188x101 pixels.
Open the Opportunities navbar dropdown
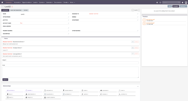[27, 2]
